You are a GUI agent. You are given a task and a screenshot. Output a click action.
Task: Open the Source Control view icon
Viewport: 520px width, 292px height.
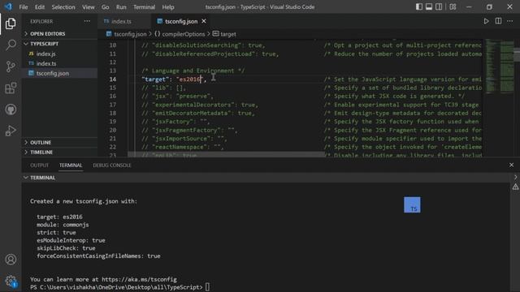[x=11, y=67]
